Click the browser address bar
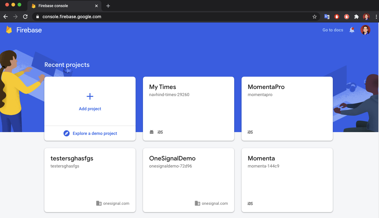This screenshot has width=379, height=218. coord(123,17)
